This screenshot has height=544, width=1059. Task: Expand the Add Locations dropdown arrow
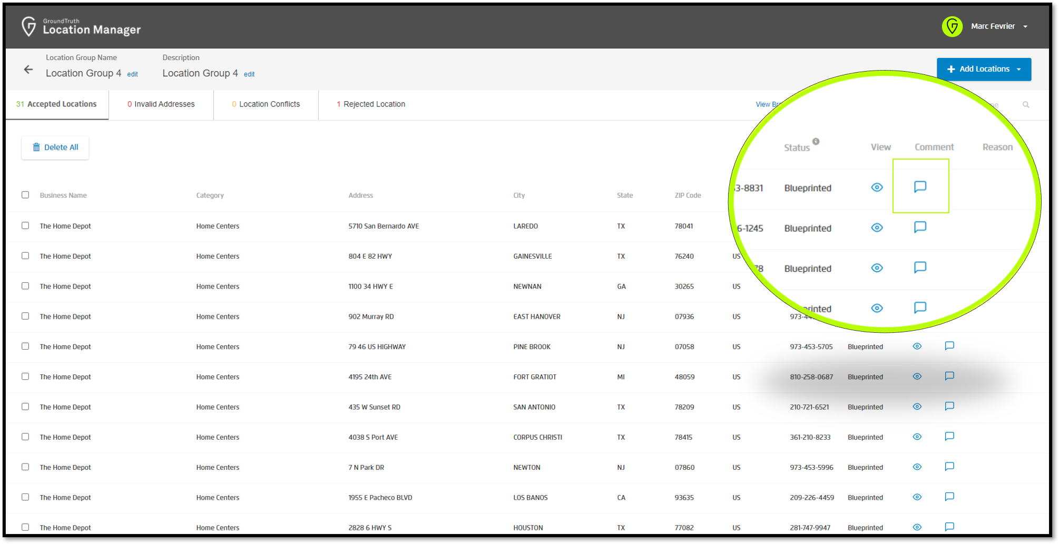click(1019, 70)
